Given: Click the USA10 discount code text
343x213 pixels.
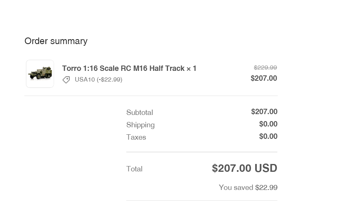Looking at the screenshot, I should 85,80.
